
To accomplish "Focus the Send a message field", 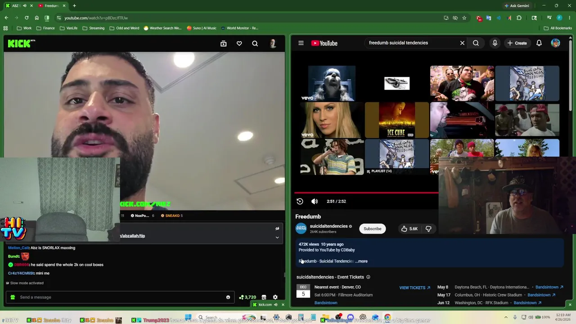I will click(x=120, y=297).
